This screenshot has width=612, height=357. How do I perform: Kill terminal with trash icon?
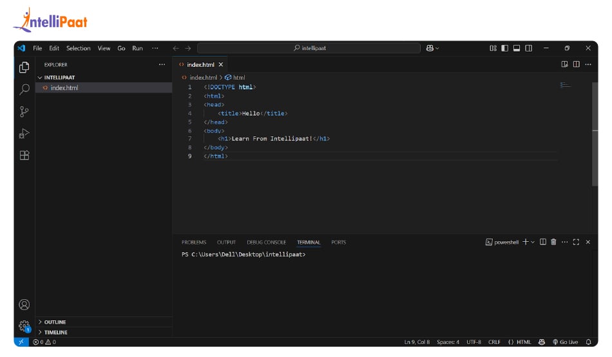coord(553,242)
